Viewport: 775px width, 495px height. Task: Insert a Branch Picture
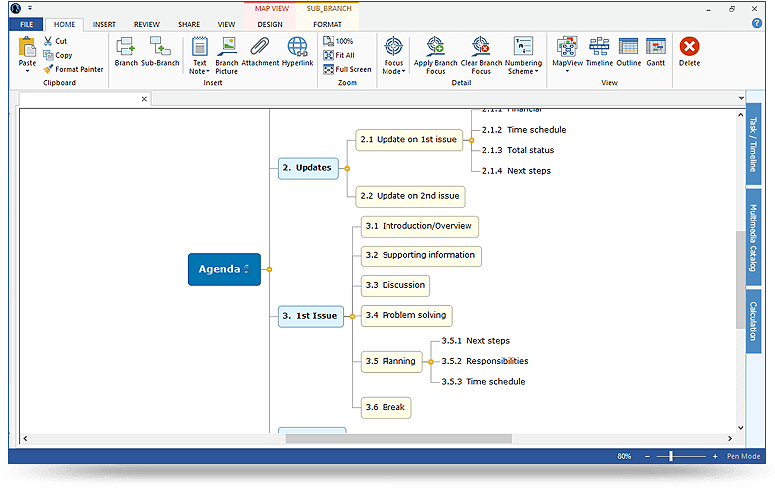coord(227,55)
